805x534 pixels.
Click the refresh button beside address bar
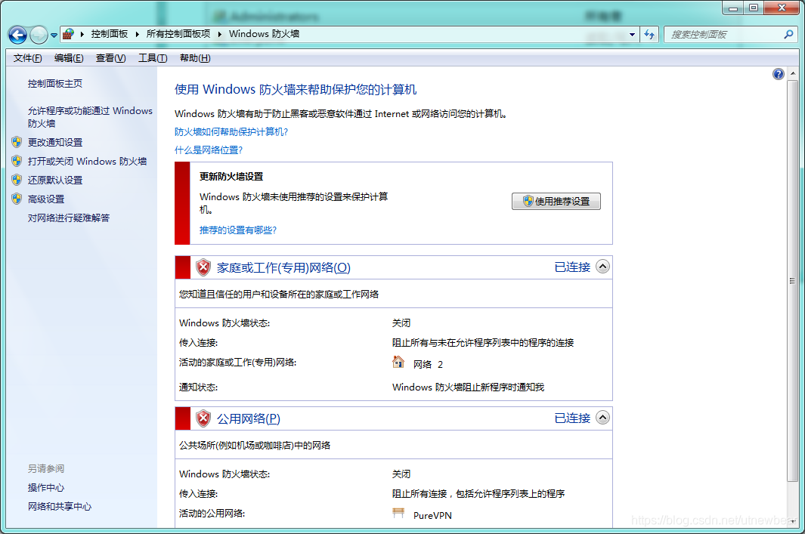tap(649, 35)
